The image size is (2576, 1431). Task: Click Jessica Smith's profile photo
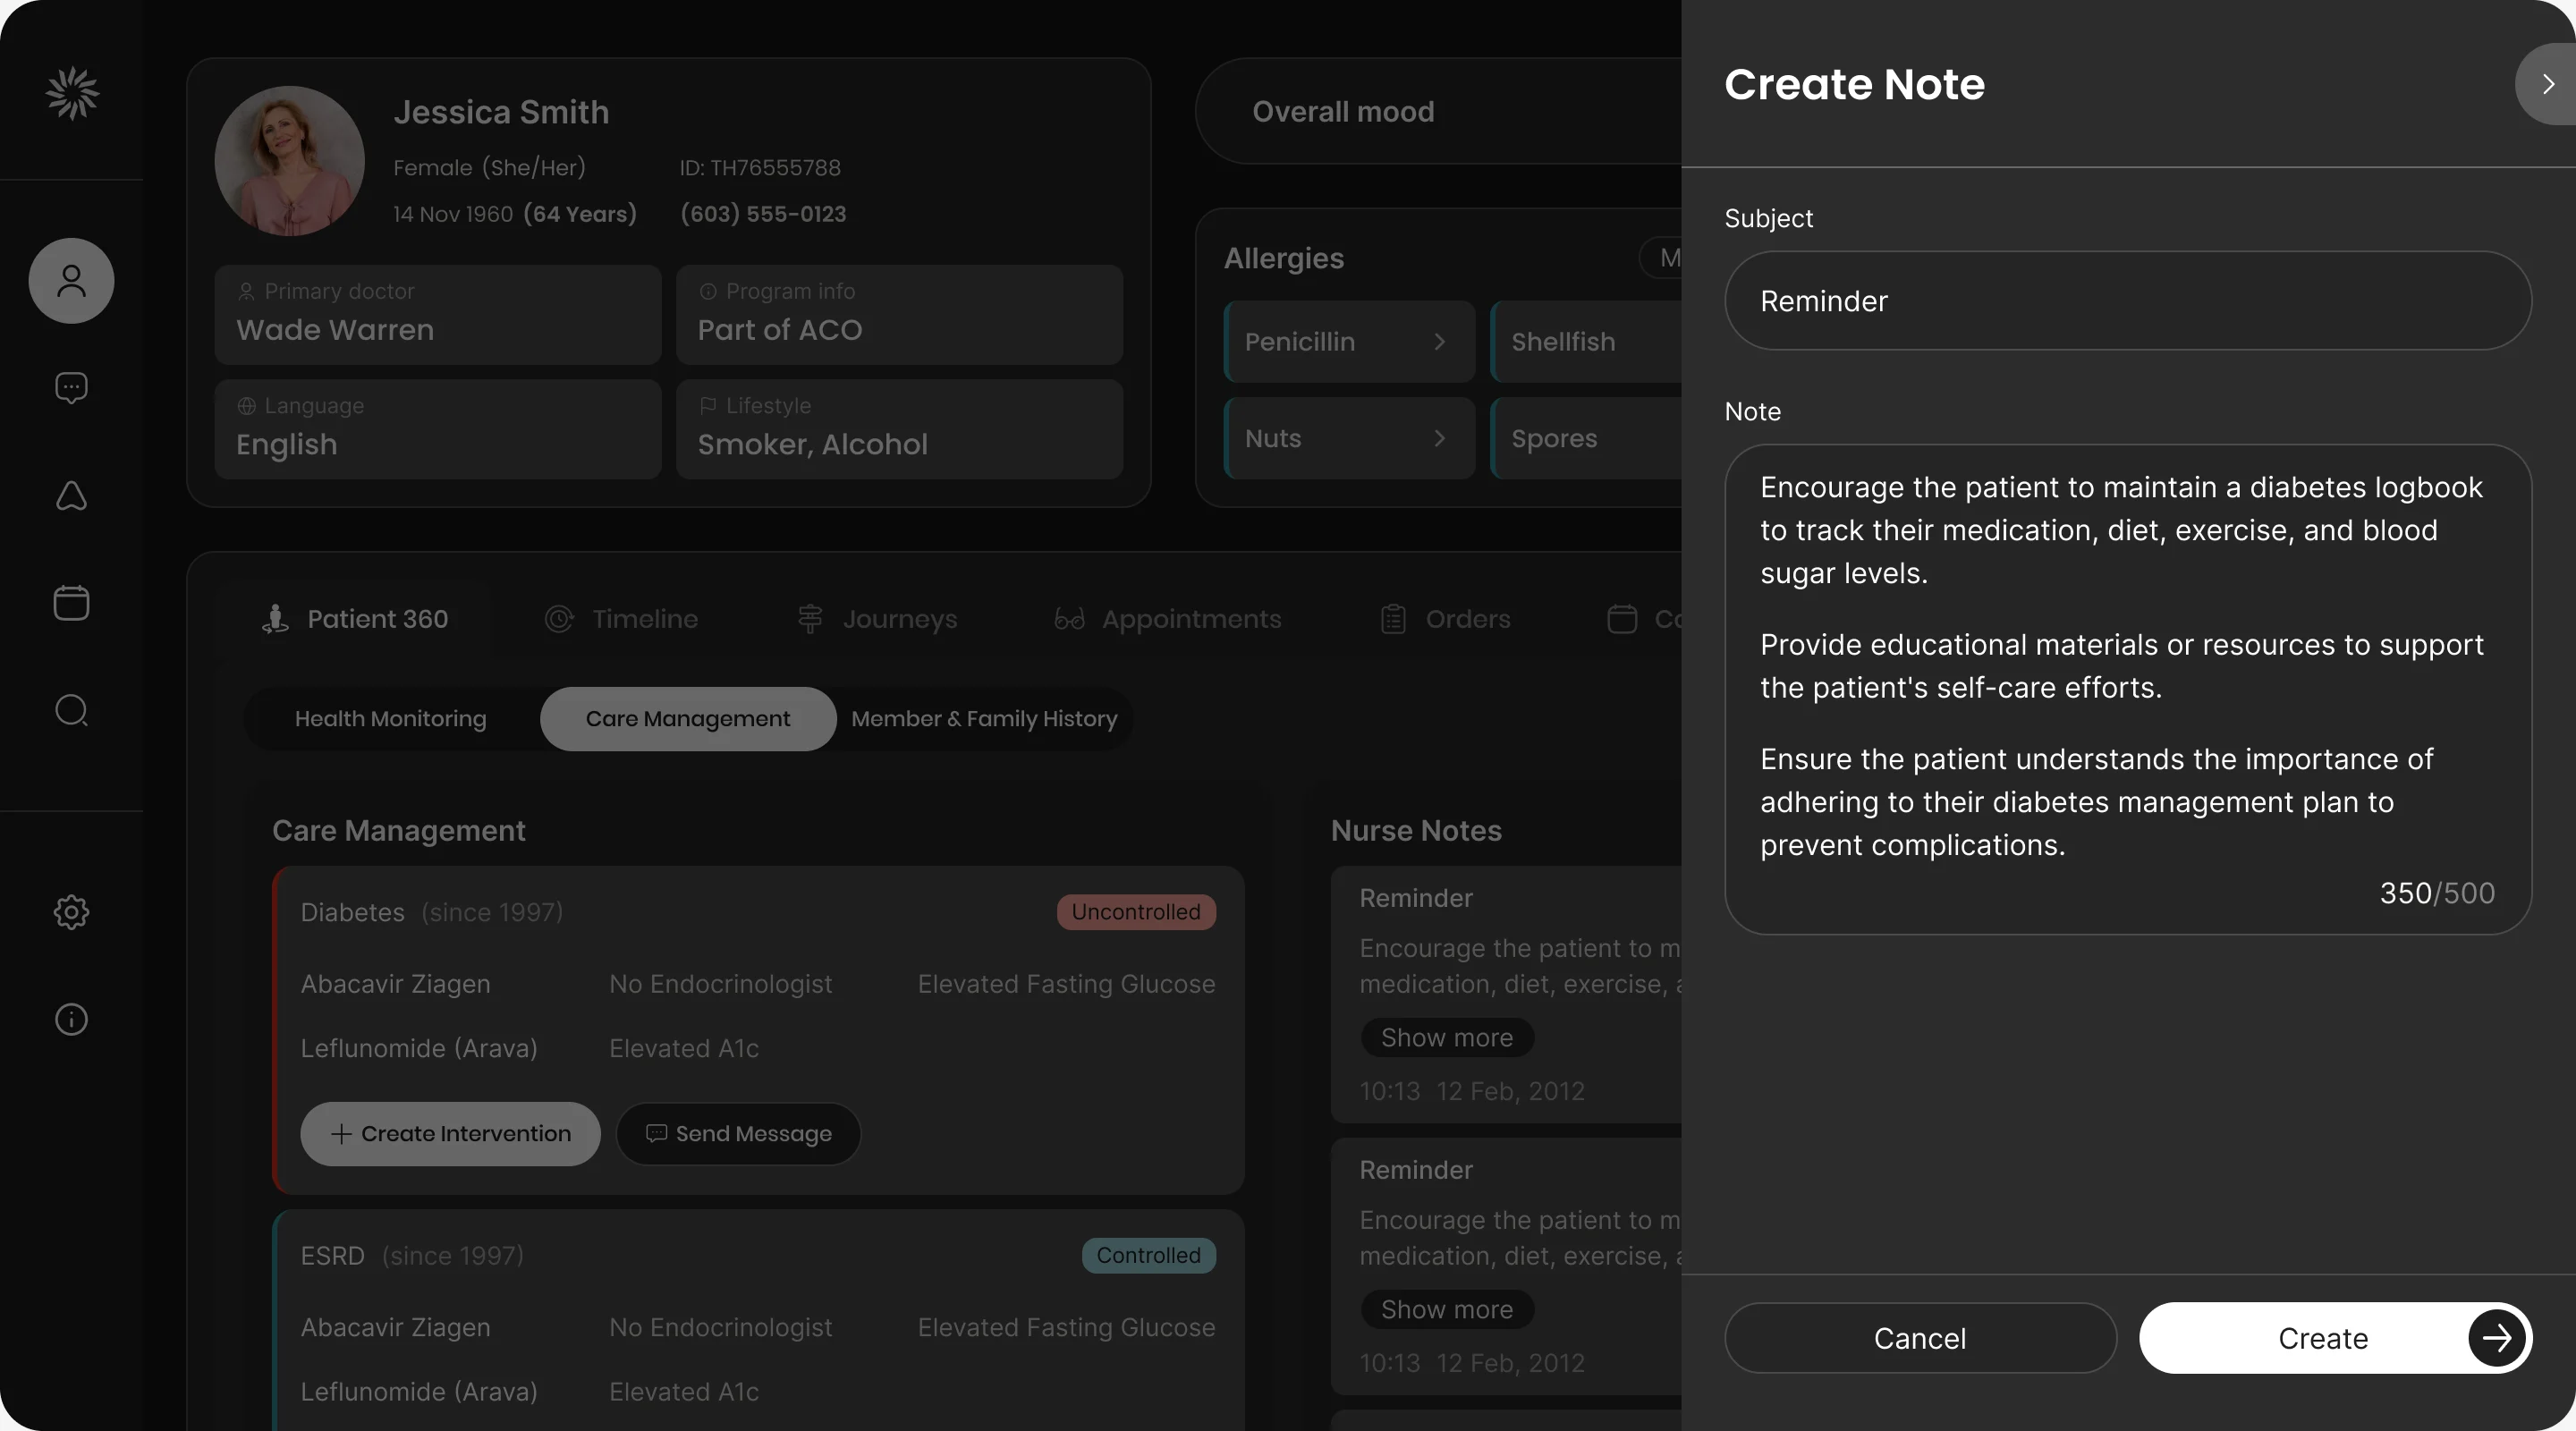pos(290,161)
